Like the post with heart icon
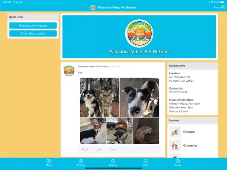227x170 pixels. [x=83, y=149]
